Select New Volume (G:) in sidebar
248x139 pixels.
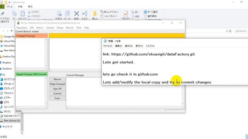10,120
